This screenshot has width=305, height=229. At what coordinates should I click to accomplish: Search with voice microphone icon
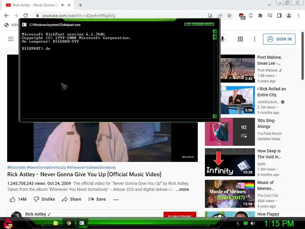(x=222, y=39)
